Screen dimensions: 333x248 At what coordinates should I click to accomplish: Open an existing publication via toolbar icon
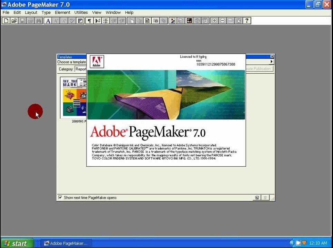coord(14,21)
